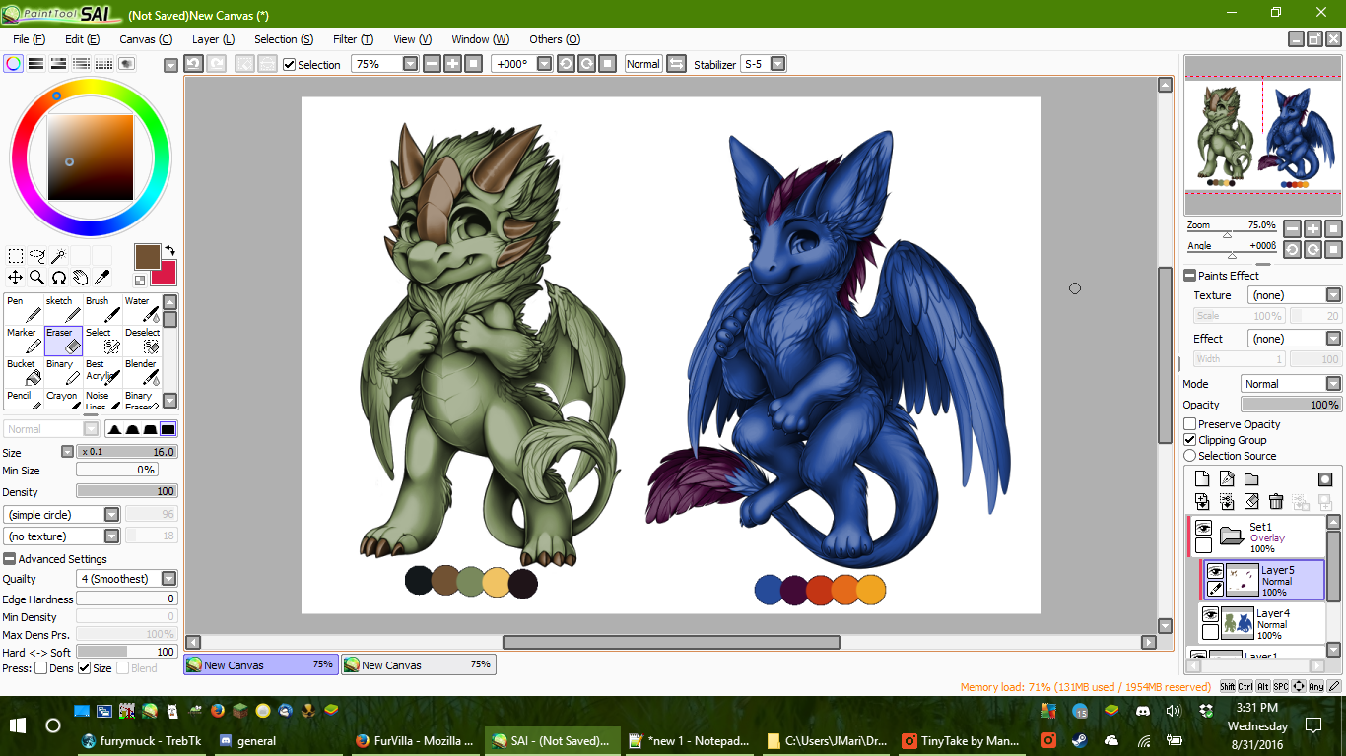
Task: Choose the Selection Source radio button
Action: point(1190,456)
